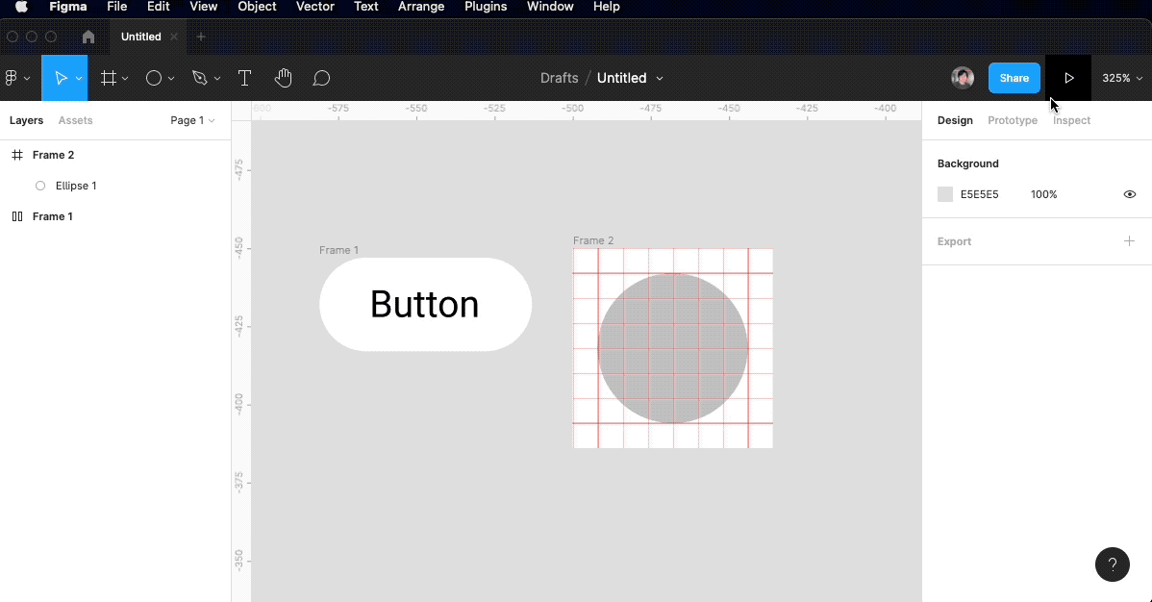Image resolution: width=1152 pixels, height=602 pixels.
Task: Open the Plugins menu
Action: point(486,7)
